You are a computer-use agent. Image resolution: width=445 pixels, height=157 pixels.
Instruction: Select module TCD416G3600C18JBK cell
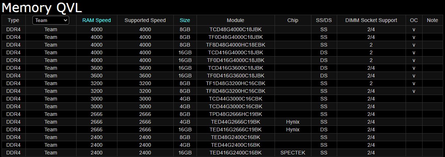click(235, 68)
